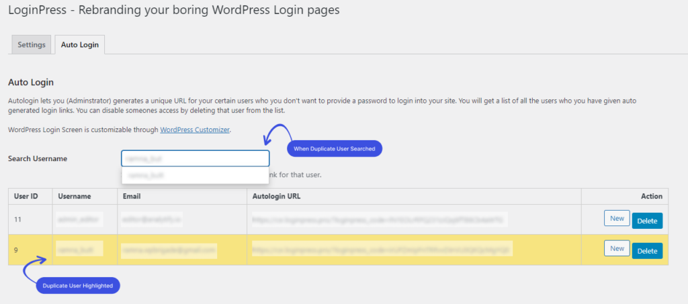Select the Auto Login tab

tap(80, 45)
